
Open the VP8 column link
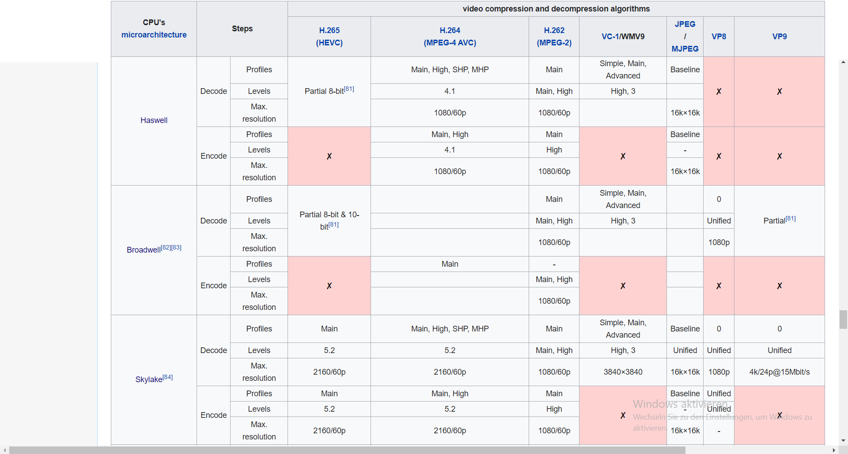coord(719,37)
